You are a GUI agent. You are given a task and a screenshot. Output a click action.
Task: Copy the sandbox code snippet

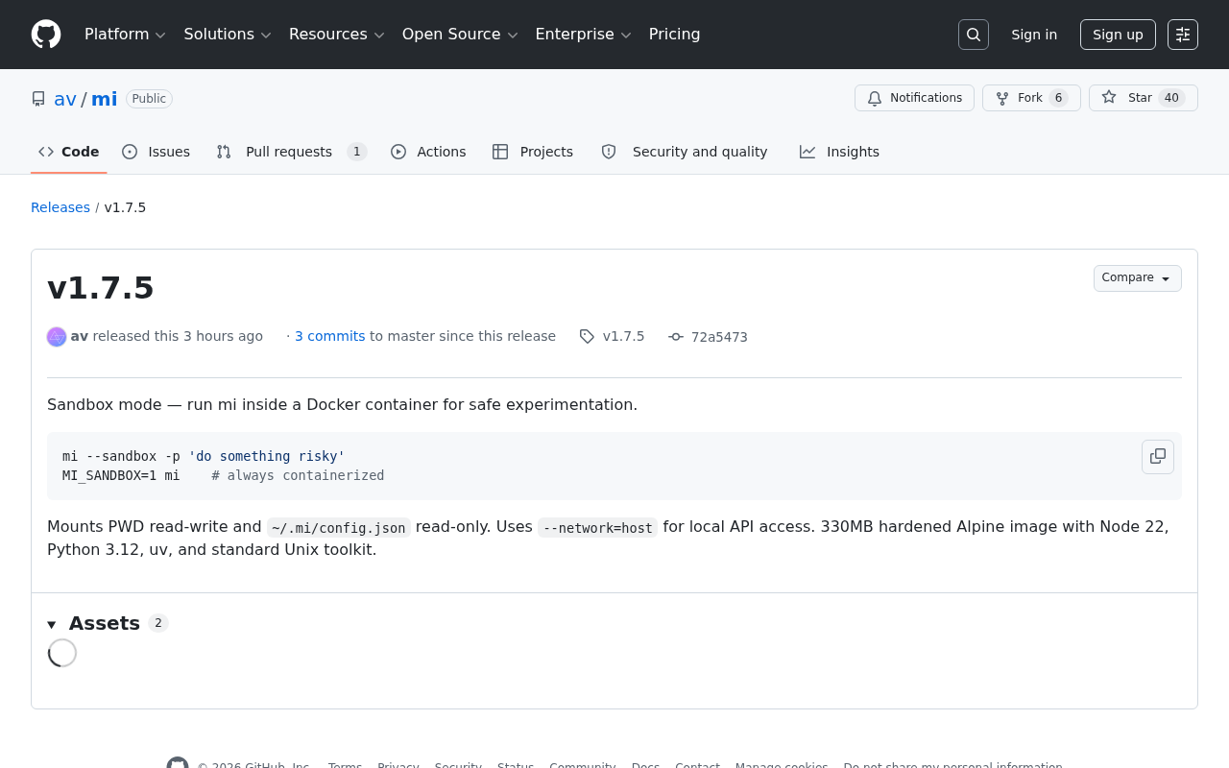[x=1158, y=457]
